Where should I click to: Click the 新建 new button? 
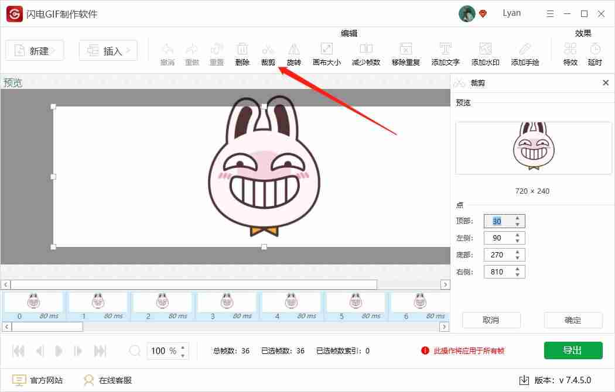pos(35,50)
